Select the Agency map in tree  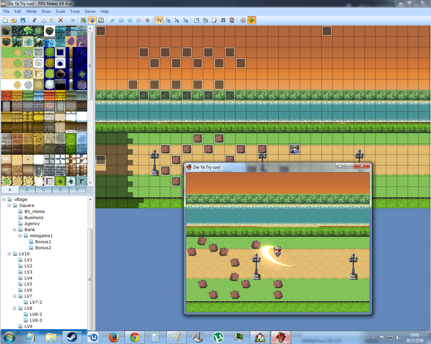[x=32, y=223]
